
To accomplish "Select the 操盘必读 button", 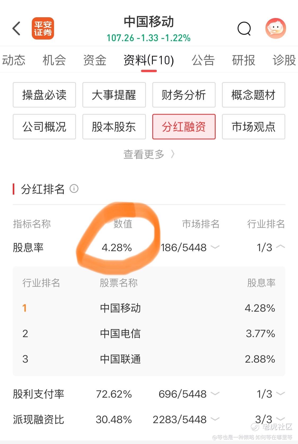I will [44, 95].
